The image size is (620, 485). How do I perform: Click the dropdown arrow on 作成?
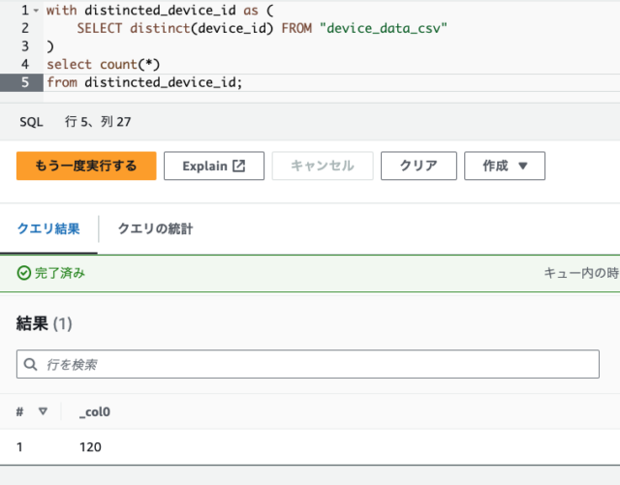[x=523, y=166]
